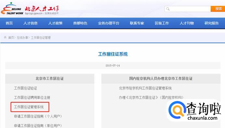Open 申请工作居住证指南(单位用户) link

(38, 125)
